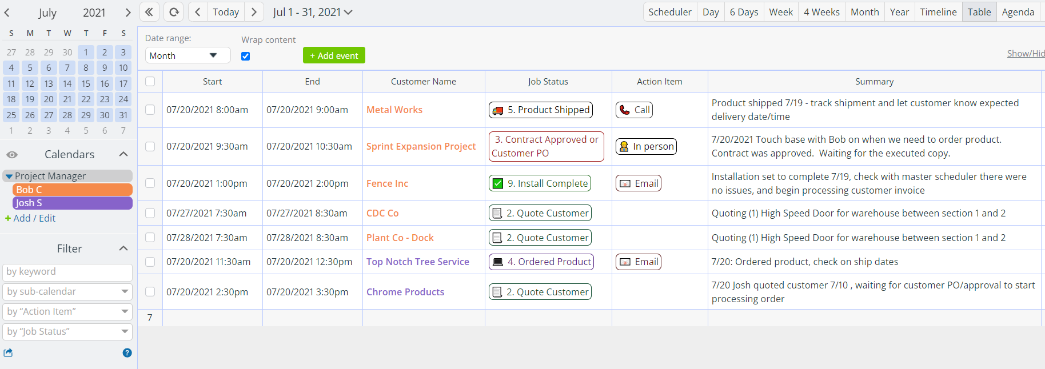Click the plus icon beside Add / Edit
The width and height of the screenshot is (1045, 369).
8,218
